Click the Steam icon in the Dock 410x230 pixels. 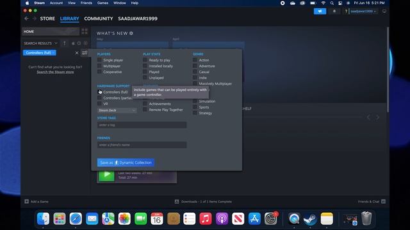[x=310, y=218]
